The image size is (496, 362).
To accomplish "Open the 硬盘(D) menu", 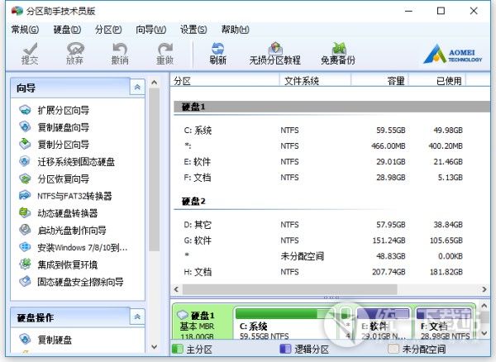I will (x=67, y=30).
